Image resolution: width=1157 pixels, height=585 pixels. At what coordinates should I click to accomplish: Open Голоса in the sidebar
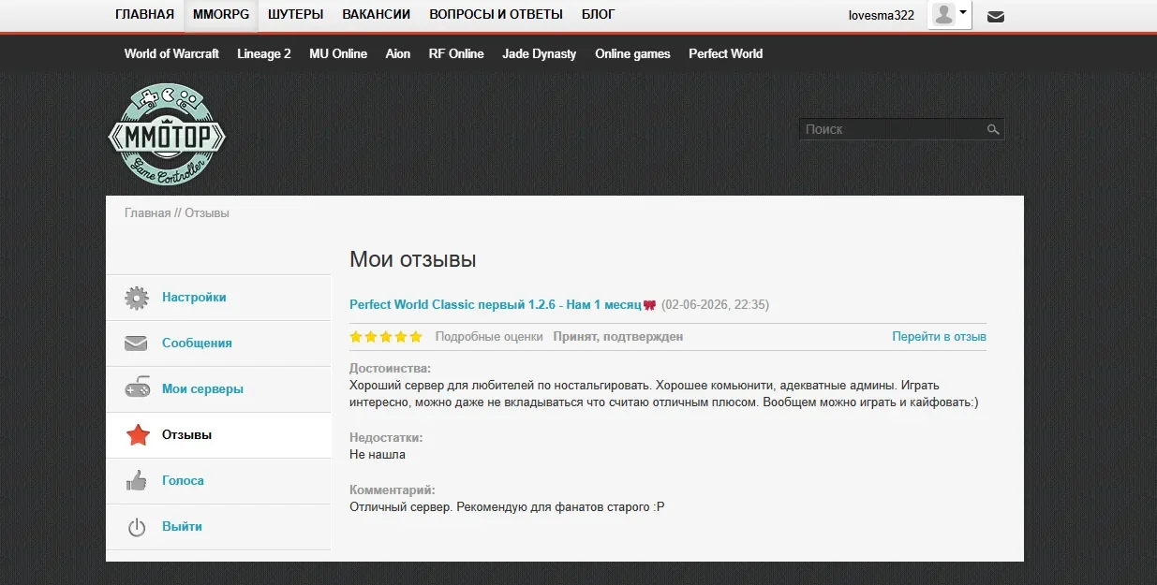coord(183,481)
